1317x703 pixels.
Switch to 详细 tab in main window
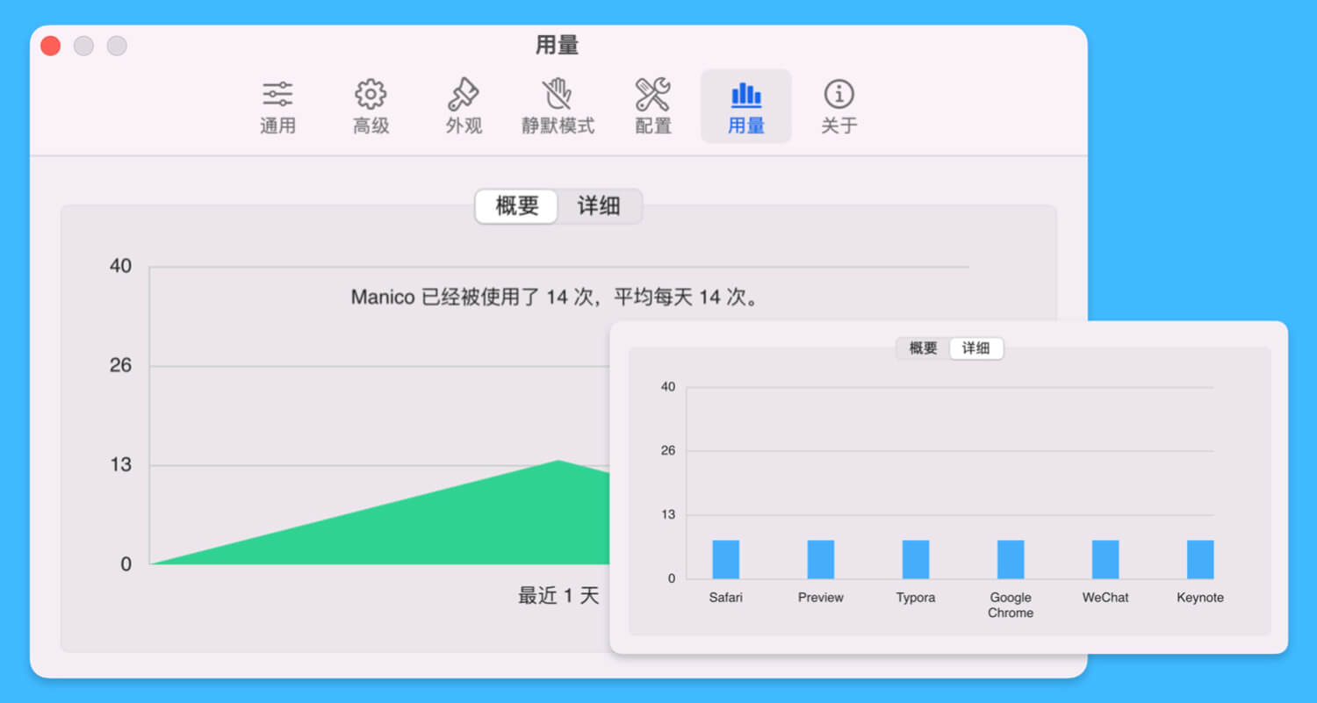599,206
